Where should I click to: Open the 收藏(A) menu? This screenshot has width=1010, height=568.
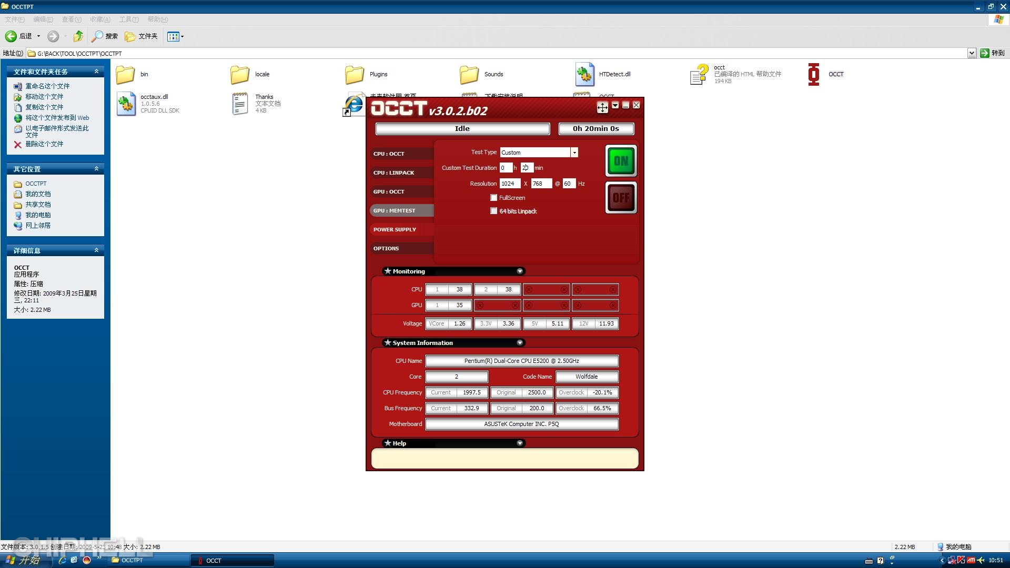[x=100, y=19]
